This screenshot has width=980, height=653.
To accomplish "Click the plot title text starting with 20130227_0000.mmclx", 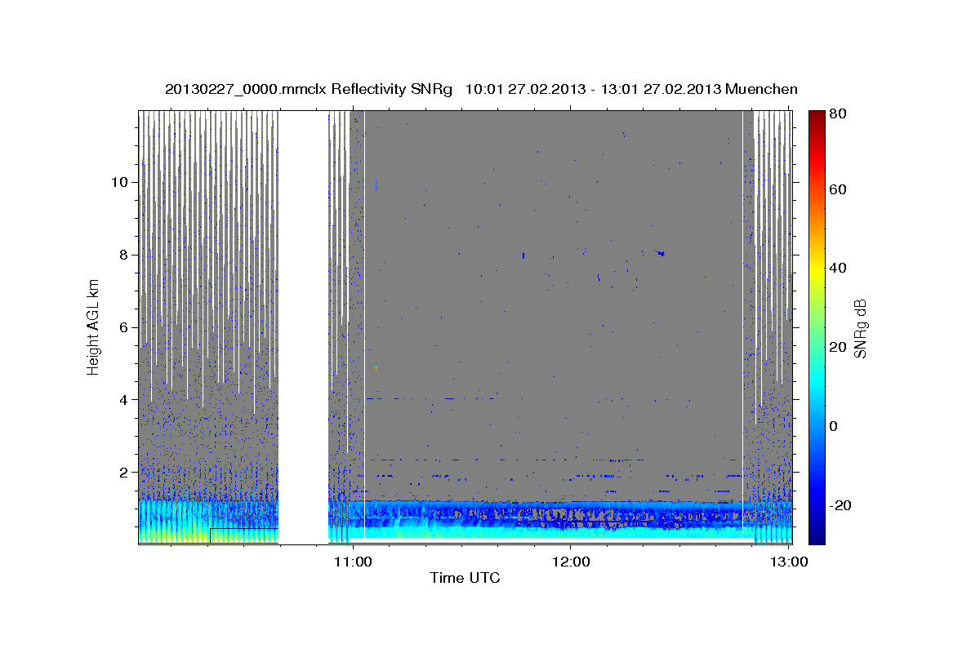I will pyautogui.click(x=481, y=89).
